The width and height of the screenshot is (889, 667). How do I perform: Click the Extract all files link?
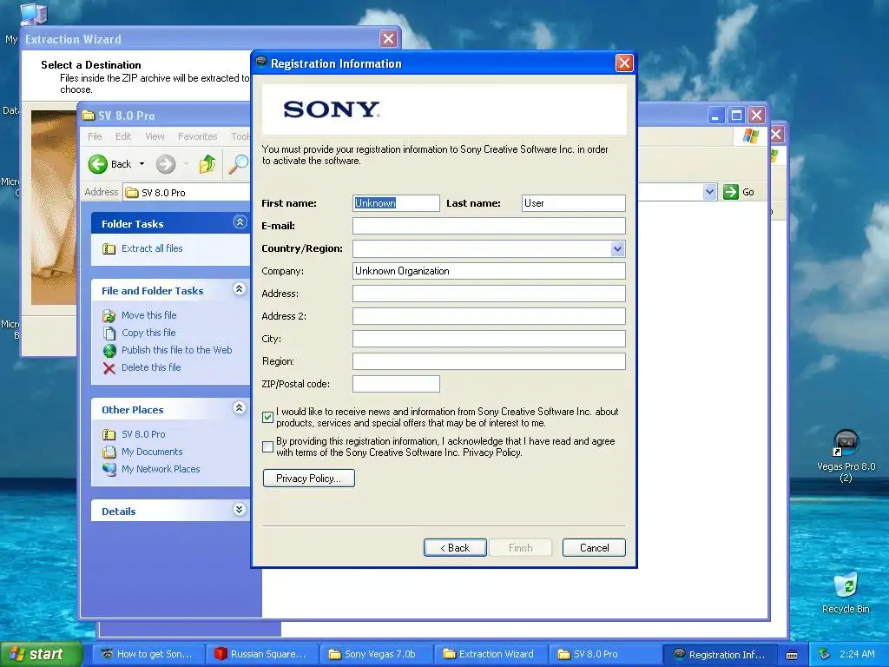point(152,248)
